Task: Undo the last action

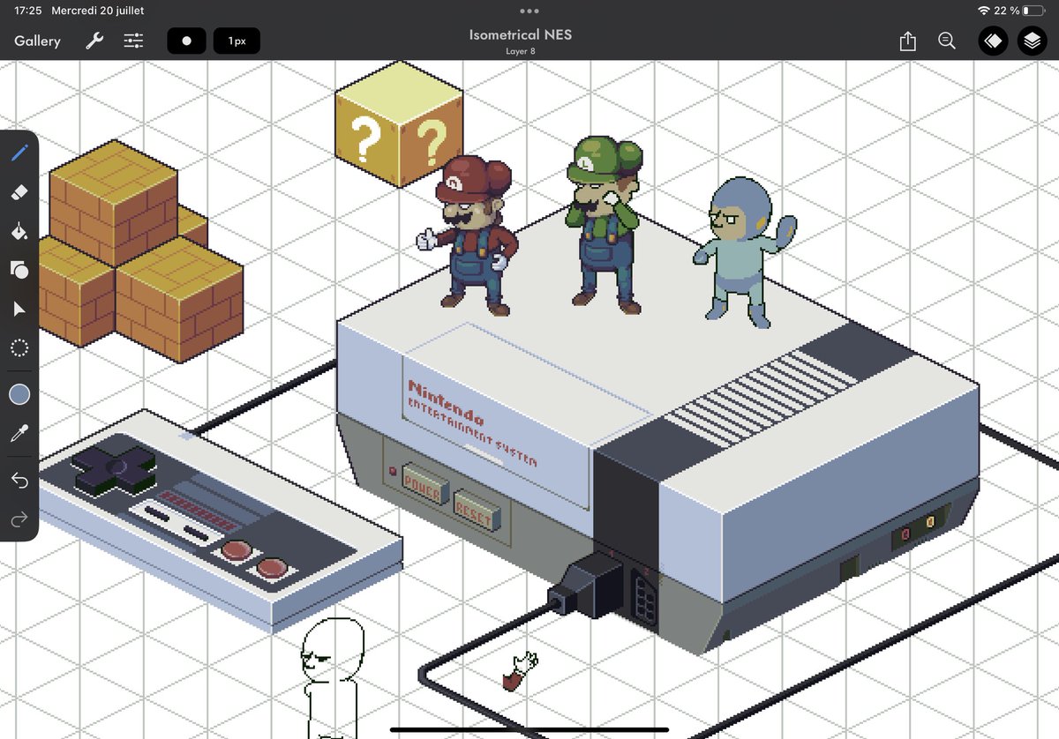Action: [19, 481]
